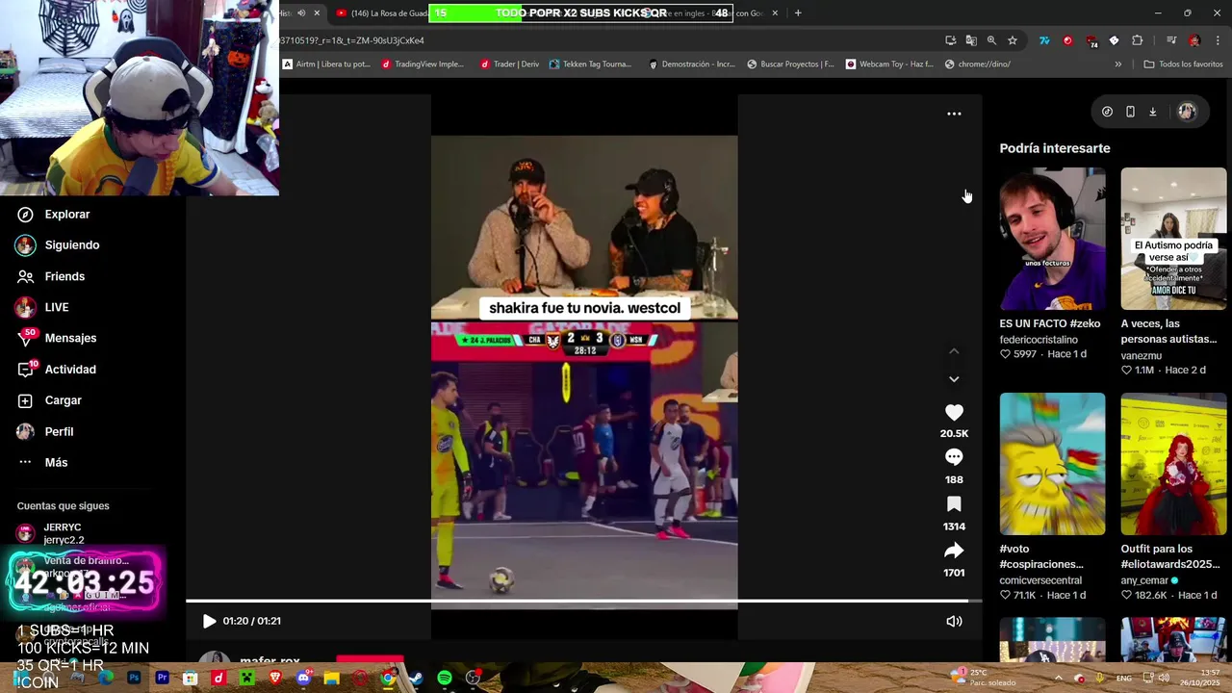Toggle the video volume speaker icon

(954, 622)
